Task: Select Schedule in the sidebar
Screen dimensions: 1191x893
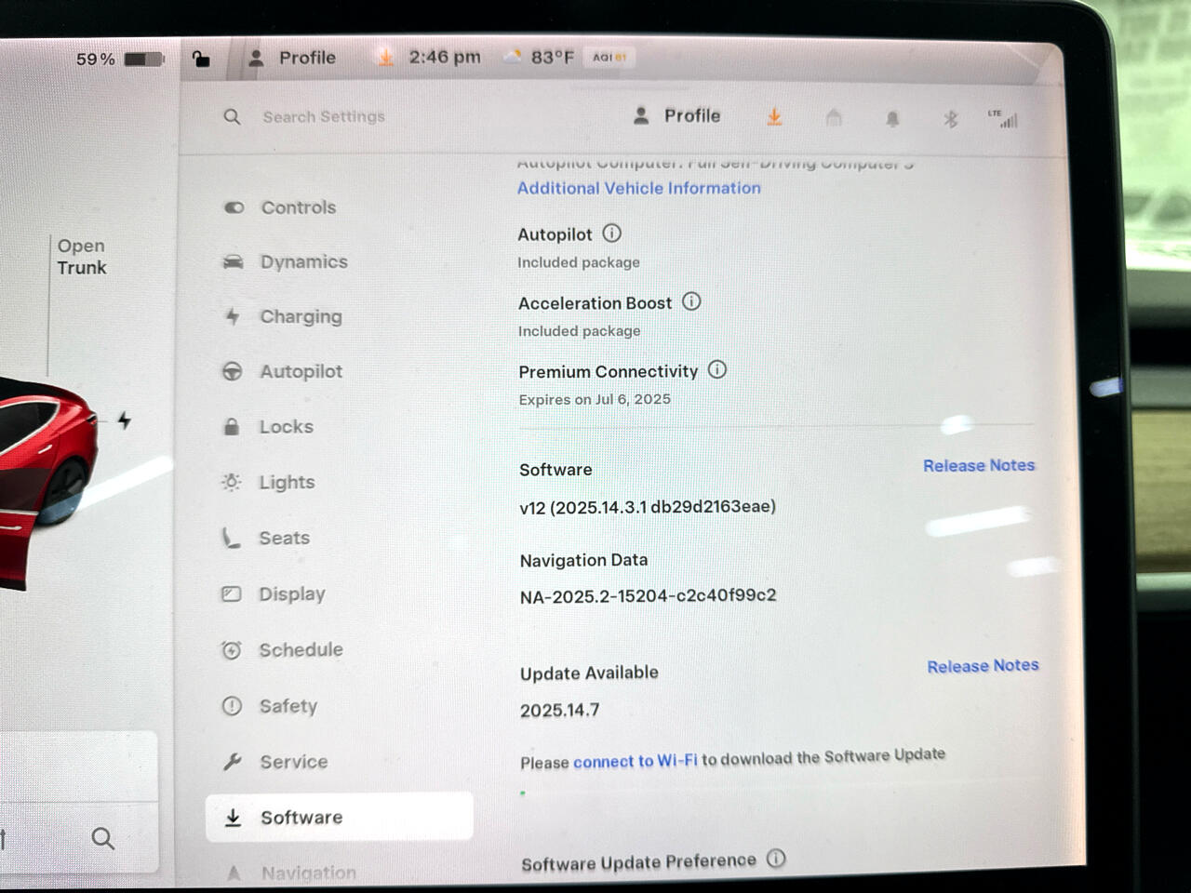Action: 301,650
